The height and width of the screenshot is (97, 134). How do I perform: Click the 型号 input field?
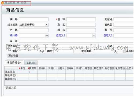pyautogui.click(x=124, y=30)
